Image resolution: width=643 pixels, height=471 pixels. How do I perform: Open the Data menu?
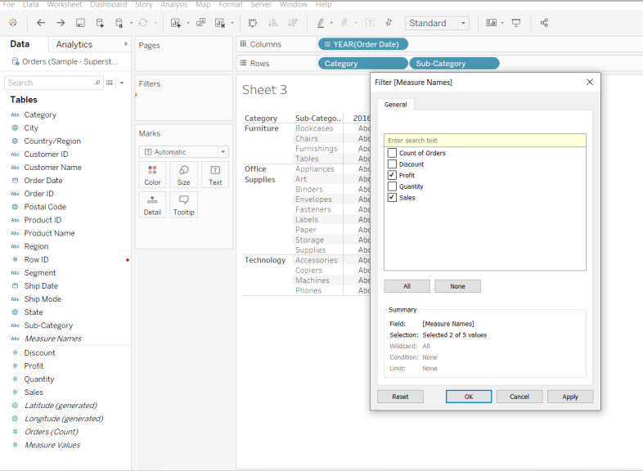(31, 5)
